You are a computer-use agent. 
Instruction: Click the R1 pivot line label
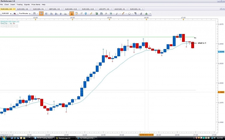pos(195,38)
